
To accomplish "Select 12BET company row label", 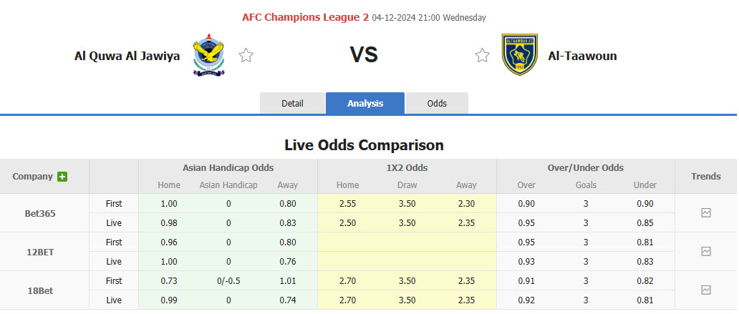I will (x=40, y=252).
